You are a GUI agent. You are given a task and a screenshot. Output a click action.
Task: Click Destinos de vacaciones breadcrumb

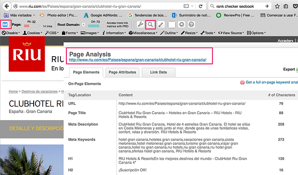coord(39,92)
